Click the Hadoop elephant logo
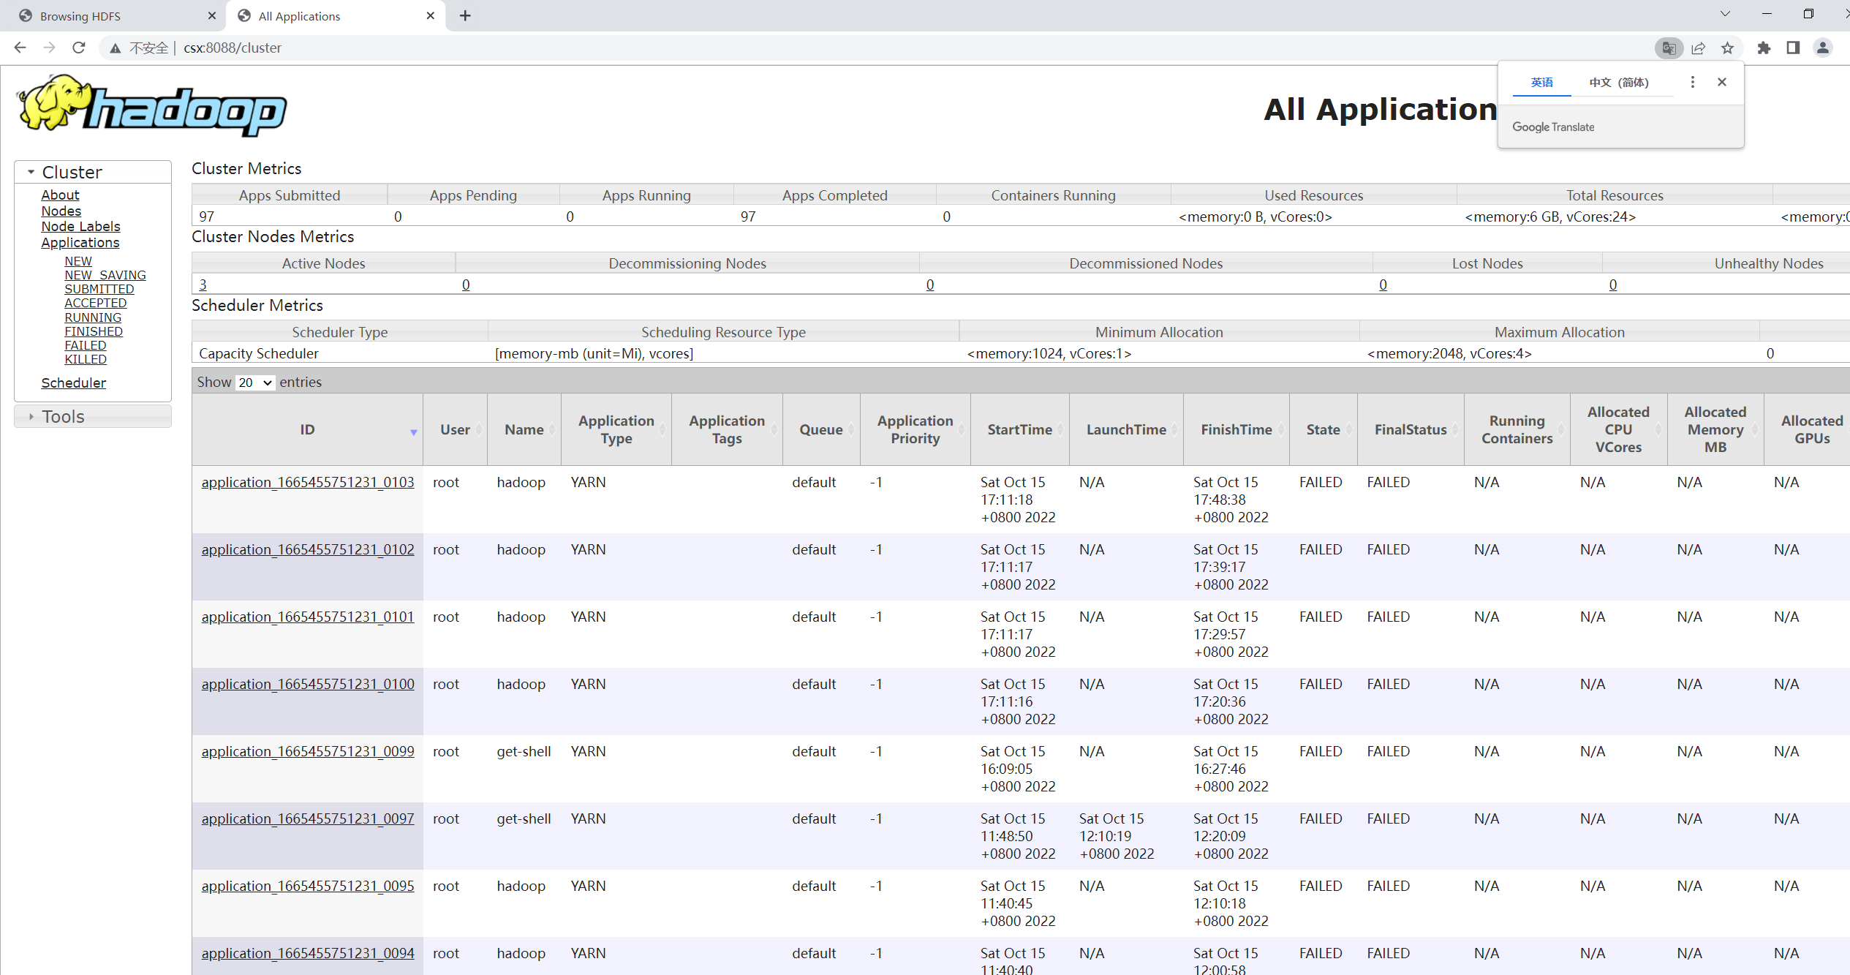 point(151,106)
